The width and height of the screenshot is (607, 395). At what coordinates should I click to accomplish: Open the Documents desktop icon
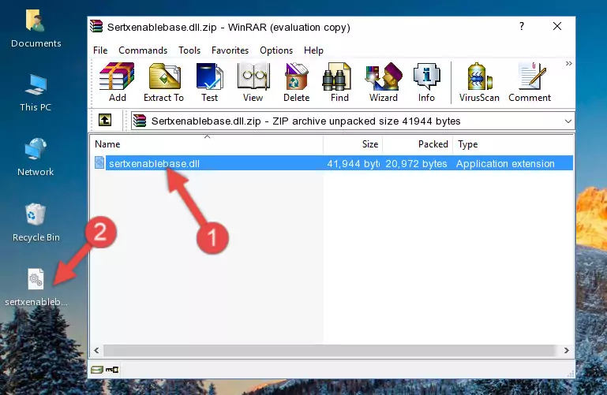36,29
